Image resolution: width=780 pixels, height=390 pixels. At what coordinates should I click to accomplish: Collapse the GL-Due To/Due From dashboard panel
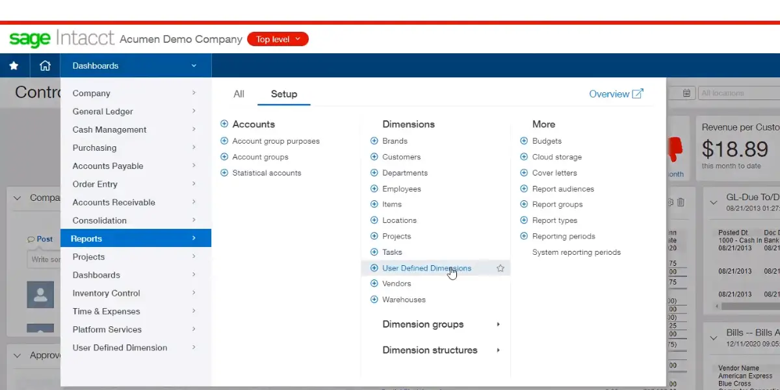click(x=714, y=202)
